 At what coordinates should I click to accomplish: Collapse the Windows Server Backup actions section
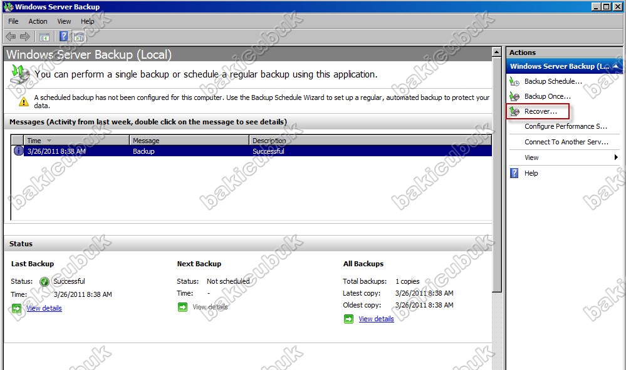coord(615,66)
